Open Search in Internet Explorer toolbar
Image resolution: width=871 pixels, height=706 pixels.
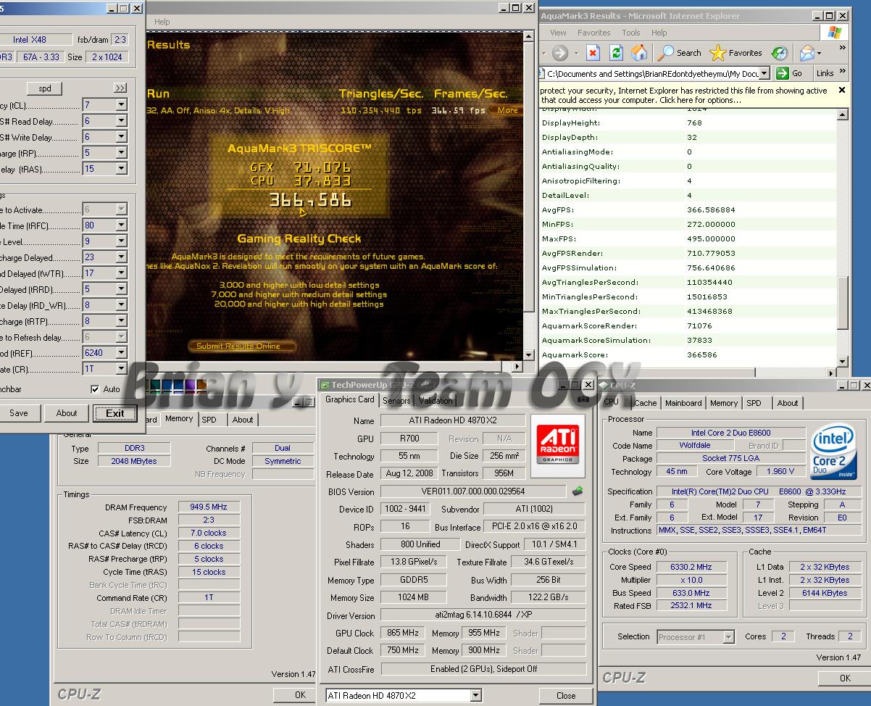[x=679, y=53]
